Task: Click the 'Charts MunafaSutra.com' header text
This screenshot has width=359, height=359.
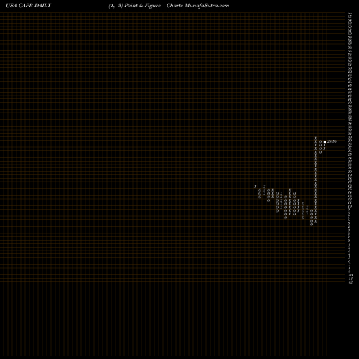Action: click(x=197, y=6)
